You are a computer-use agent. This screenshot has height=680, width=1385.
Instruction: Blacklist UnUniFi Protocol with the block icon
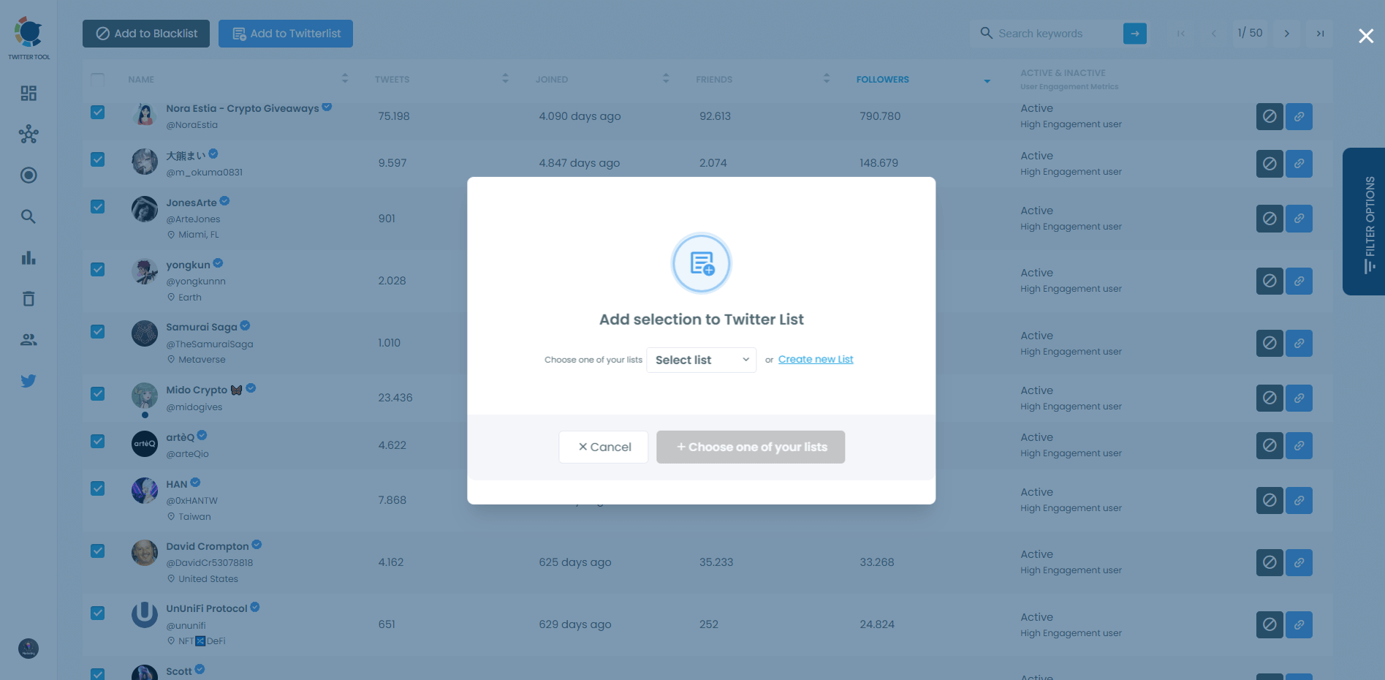pos(1270,624)
